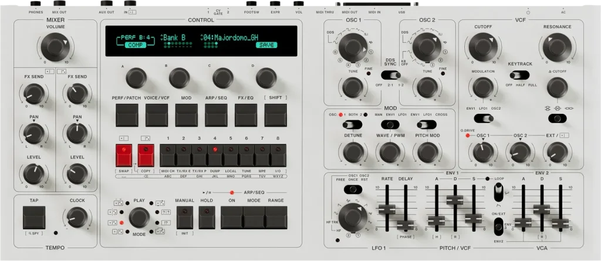Click patch button 8 labeled I/O

pyautogui.click(x=278, y=155)
